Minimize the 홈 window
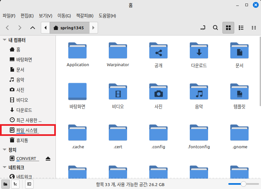This screenshot has height=189, width=261. (x=237, y=5)
